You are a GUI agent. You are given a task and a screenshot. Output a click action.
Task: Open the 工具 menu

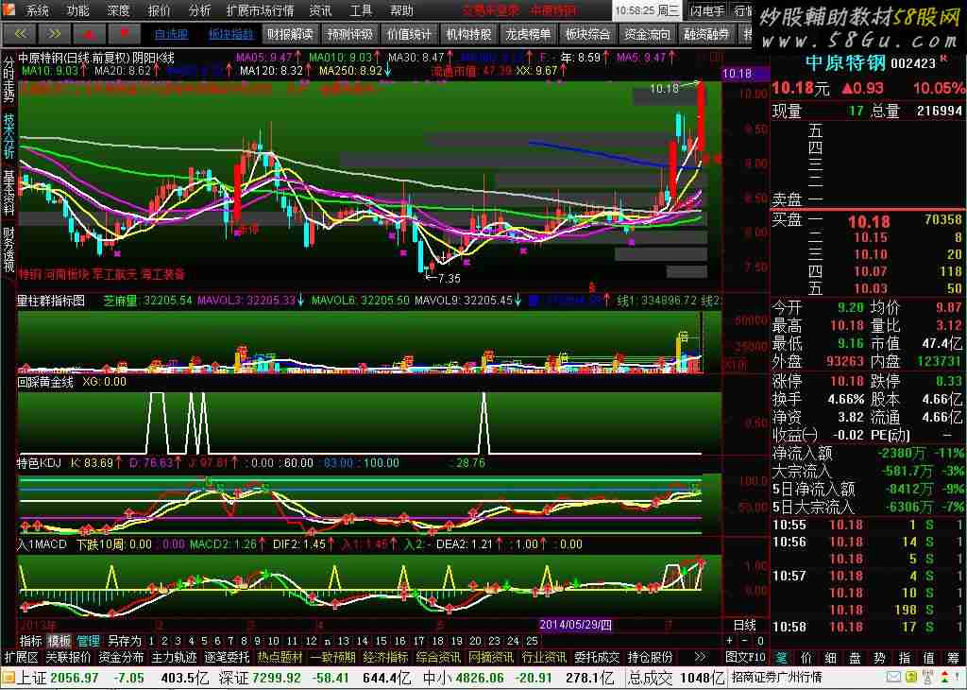(x=361, y=10)
